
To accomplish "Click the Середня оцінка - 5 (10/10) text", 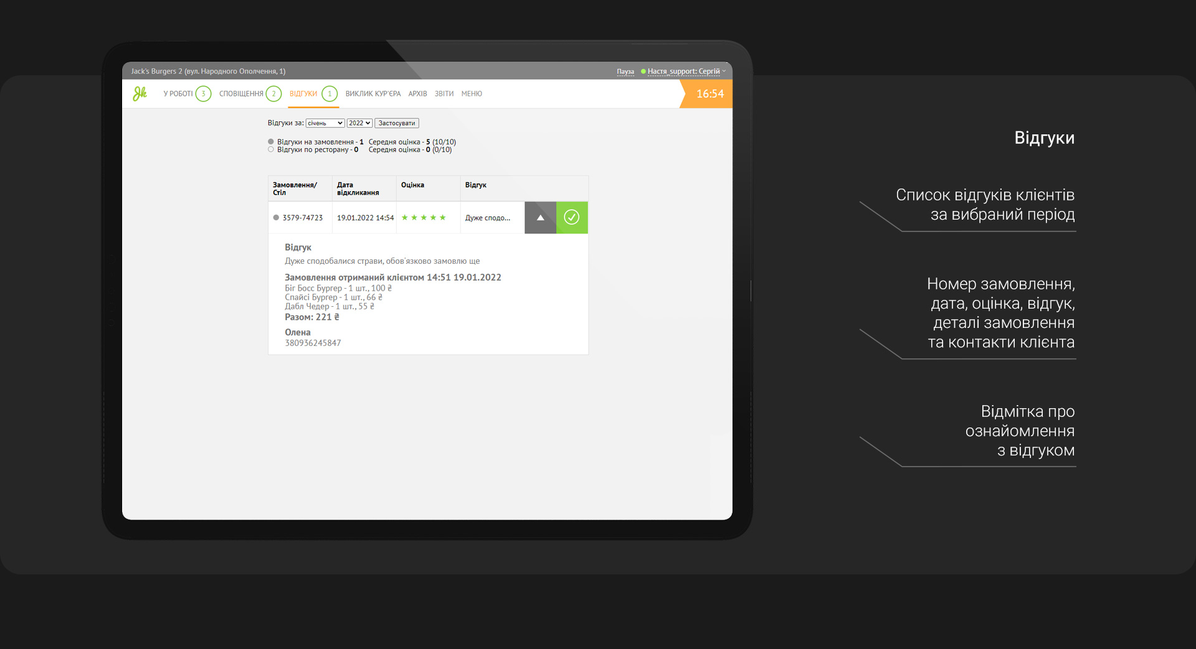I will pyautogui.click(x=412, y=142).
